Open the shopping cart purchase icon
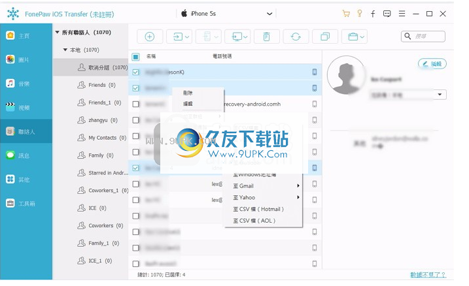 coord(346,14)
